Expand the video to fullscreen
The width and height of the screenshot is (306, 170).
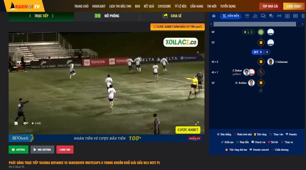point(197,123)
